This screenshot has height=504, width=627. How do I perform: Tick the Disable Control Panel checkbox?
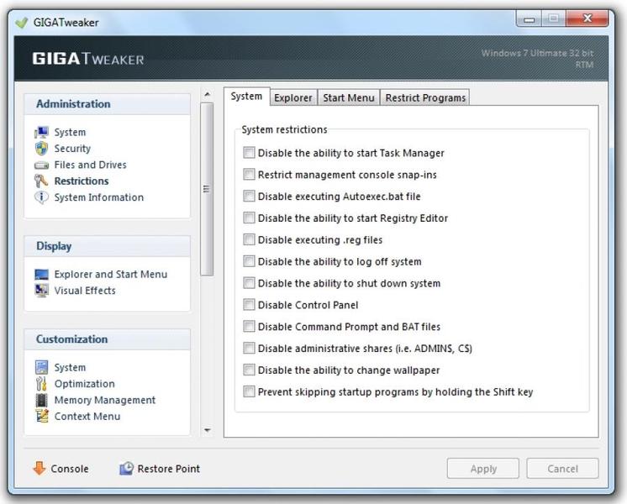(249, 304)
